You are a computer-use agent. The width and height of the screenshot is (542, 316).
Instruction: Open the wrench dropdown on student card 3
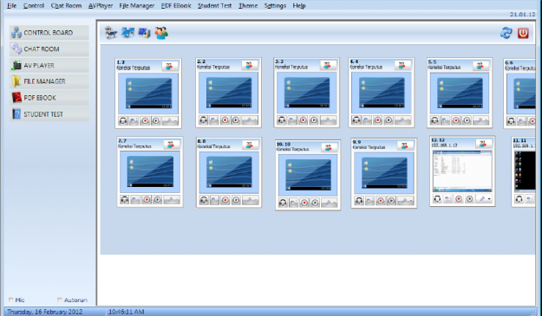328,120
